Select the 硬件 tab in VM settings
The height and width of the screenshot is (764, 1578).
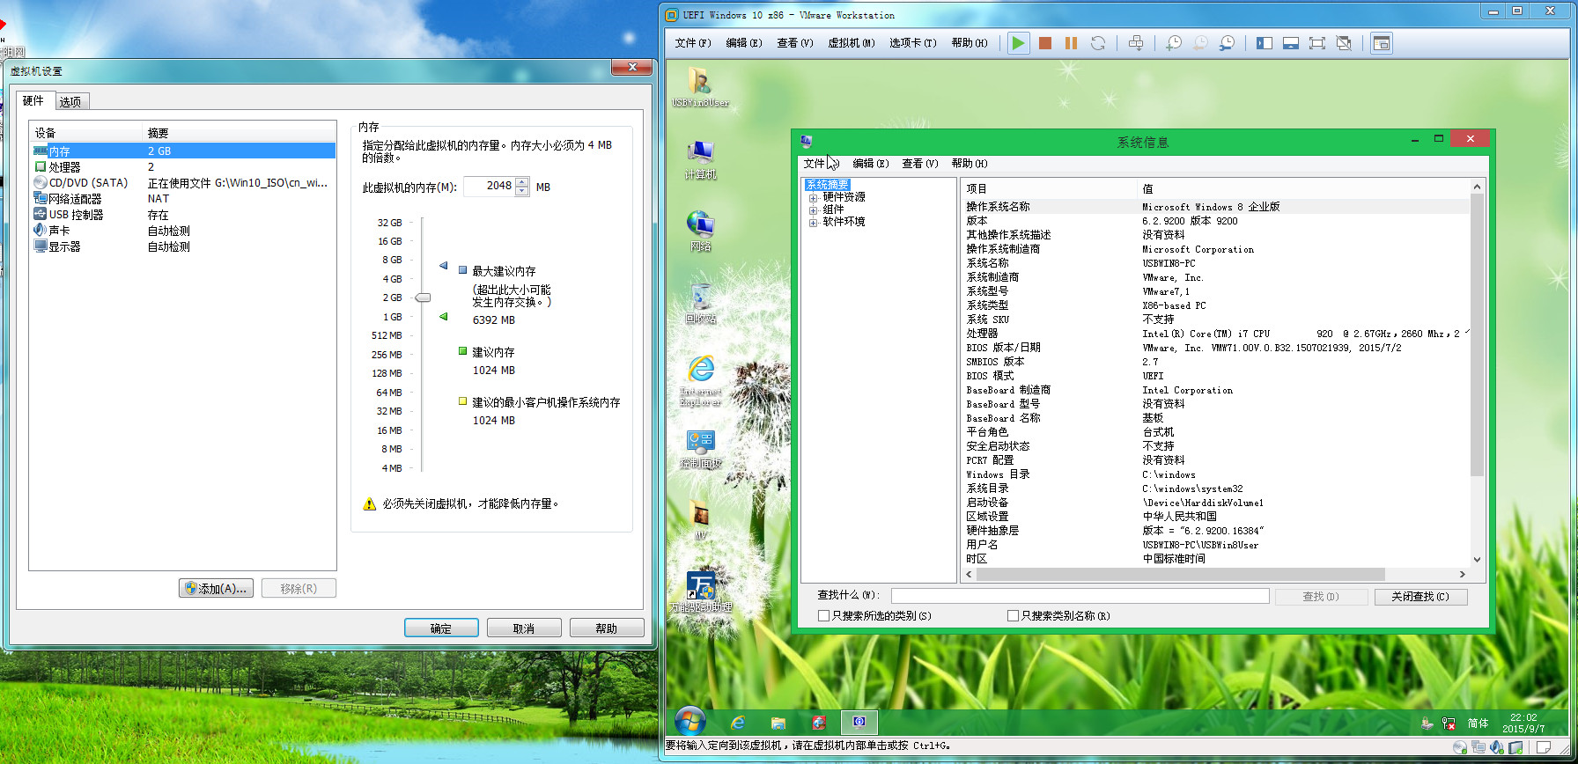[x=33, y=100]
